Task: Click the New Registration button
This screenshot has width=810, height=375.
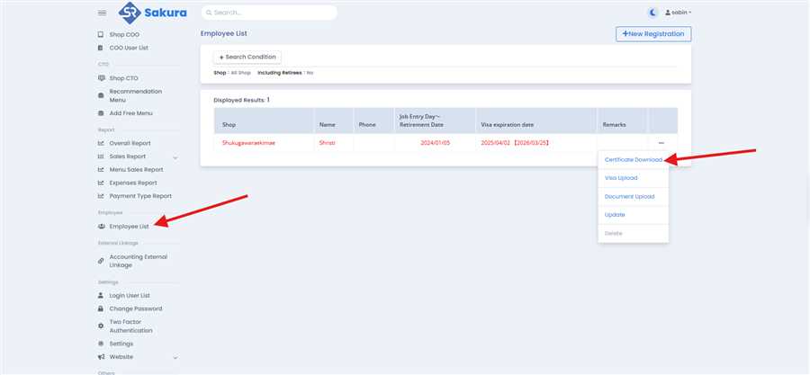Action: click(x=653, y=34)
